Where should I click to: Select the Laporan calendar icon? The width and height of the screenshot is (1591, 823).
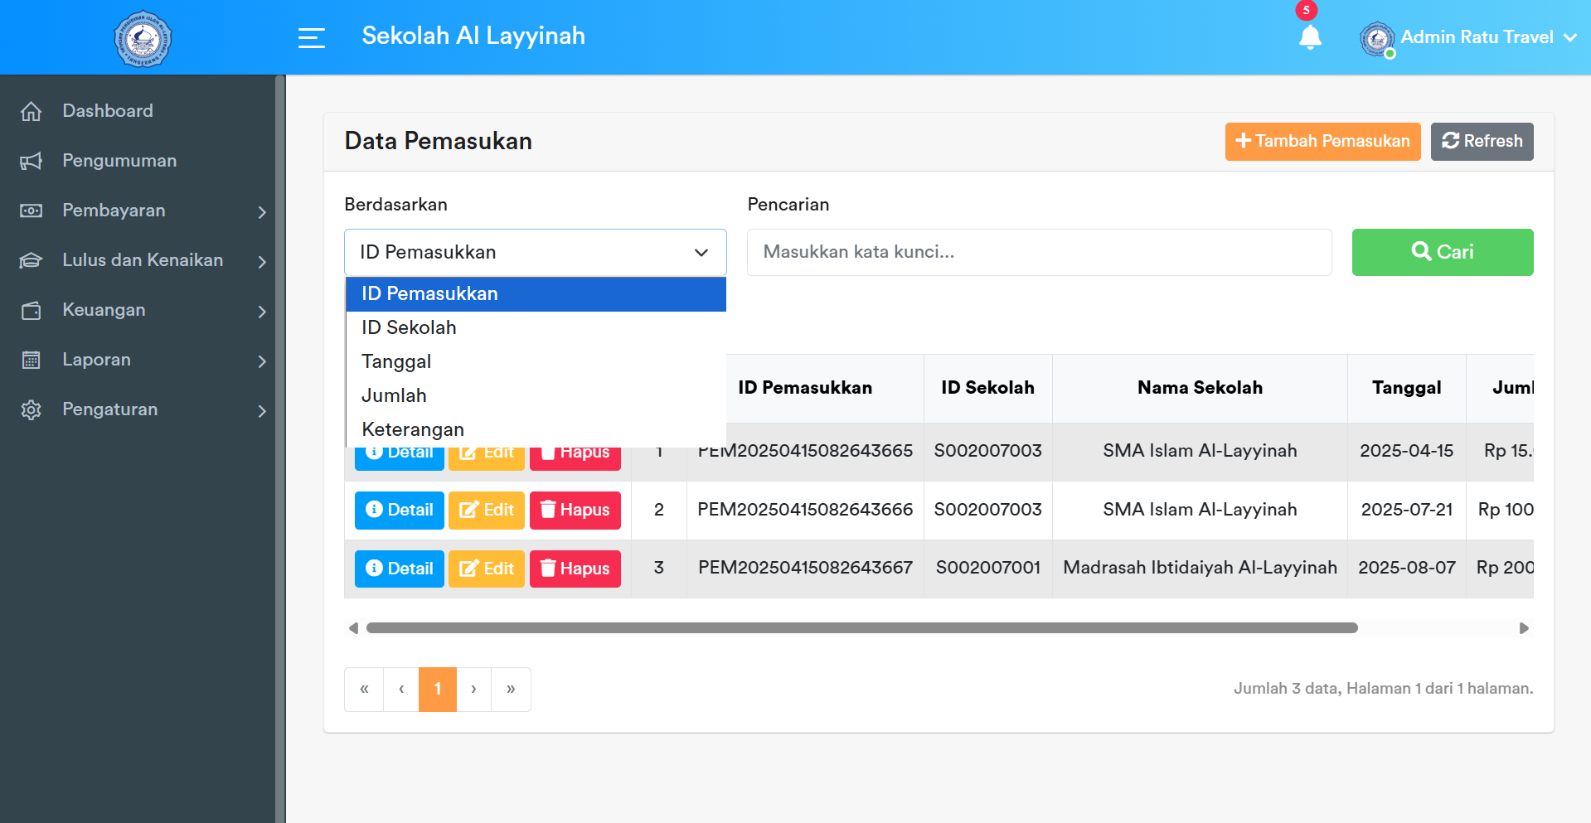[x=31, y=359]
